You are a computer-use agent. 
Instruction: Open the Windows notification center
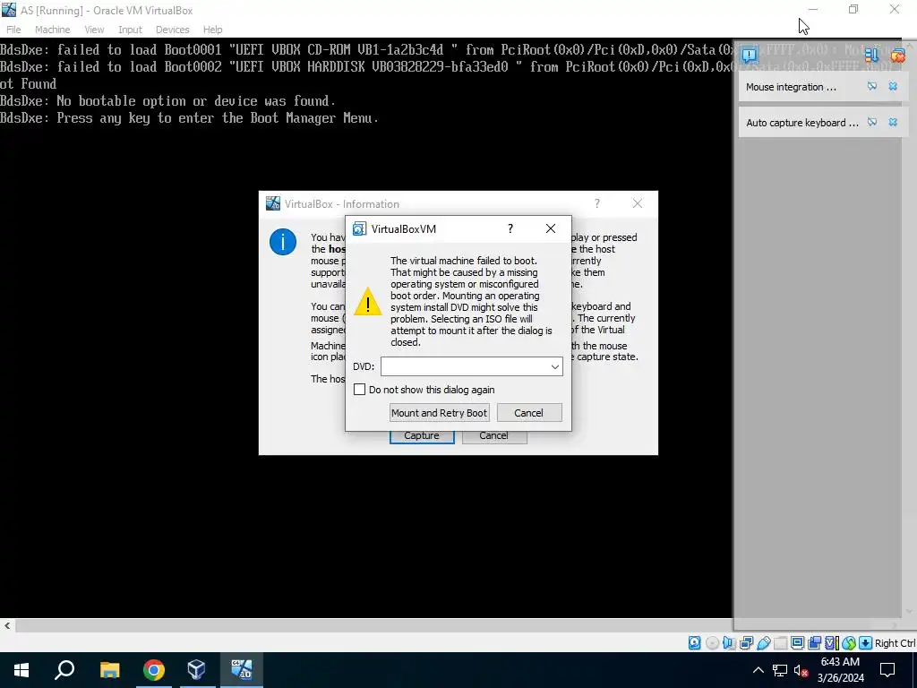click(x=887, y=670)
